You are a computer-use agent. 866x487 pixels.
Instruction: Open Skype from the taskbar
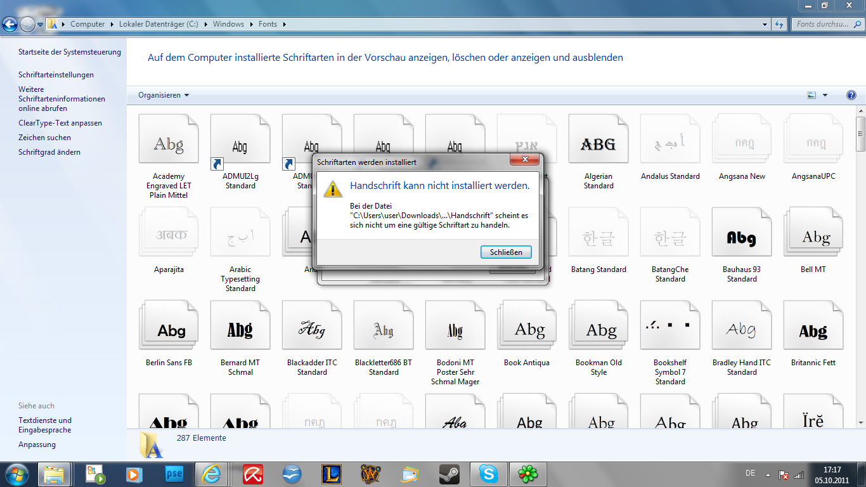point(488,474)
